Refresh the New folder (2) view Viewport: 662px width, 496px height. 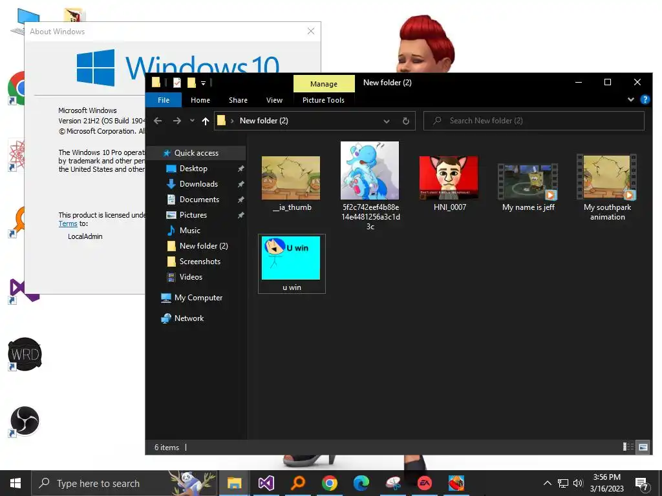[x=406, y=121]
